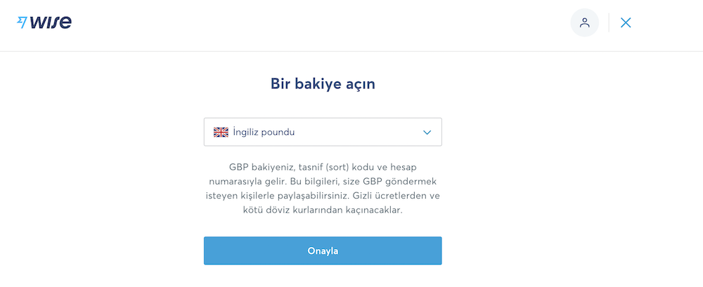The height and width of the screenshot is (287, 703).
Task: Click empty space right of currency selector
Action: [560, 132]
